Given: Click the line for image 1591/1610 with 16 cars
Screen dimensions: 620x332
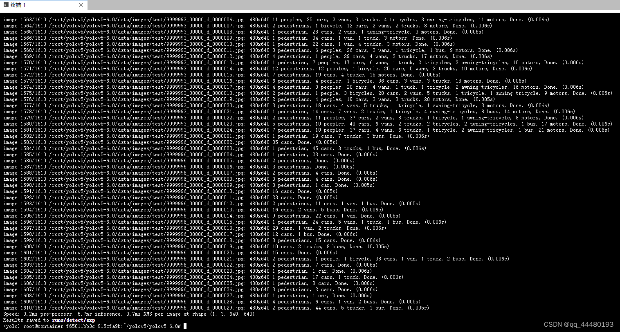Looking at the screenshot, I should [x=171, y=191].
